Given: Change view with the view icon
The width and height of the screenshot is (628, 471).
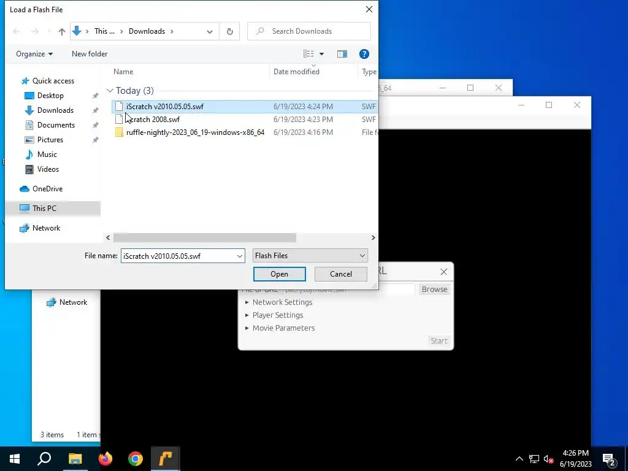Looking at the screenshot, I should 308,54.
